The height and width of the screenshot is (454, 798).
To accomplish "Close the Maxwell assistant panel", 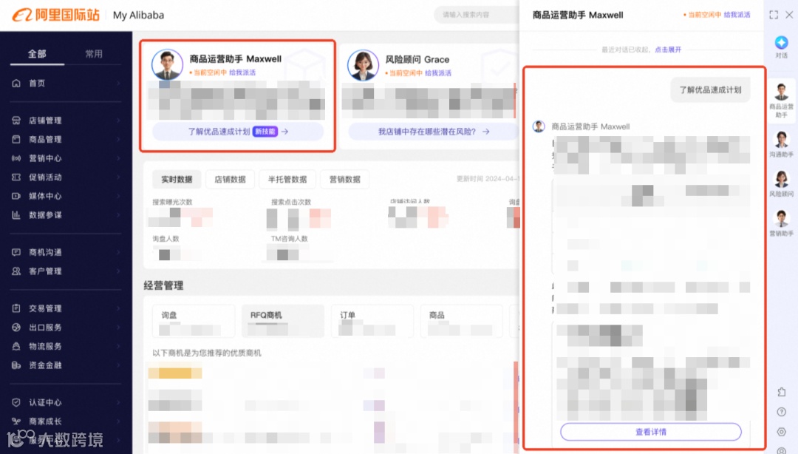I will pyautogui.click(x=789, y=15).
